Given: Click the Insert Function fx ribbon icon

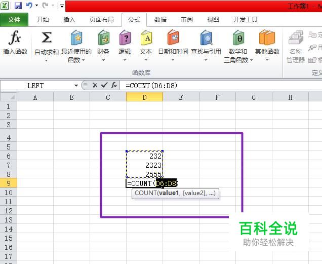Looking at the screenshot, I should 15,37.
